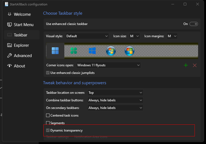Select the Taskbar section
Viewport: 206px width, 144px height.
click(22, 35)
